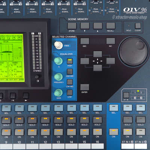Toggle channel 13 ON button

click(58, 132)
